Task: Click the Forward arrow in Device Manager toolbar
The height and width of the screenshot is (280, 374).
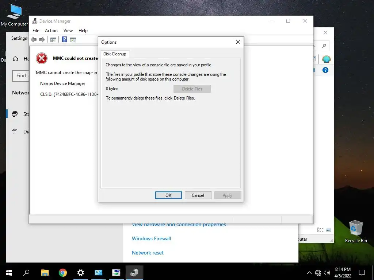Action: point(42,40)
